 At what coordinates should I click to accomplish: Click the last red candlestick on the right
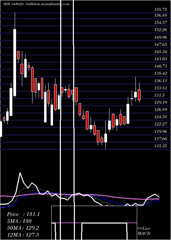coord(139,95)
